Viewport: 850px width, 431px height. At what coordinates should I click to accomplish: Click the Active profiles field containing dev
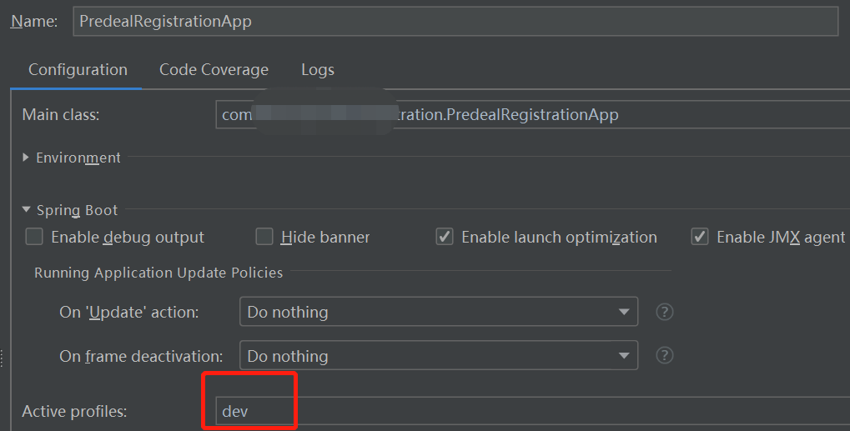533,412
